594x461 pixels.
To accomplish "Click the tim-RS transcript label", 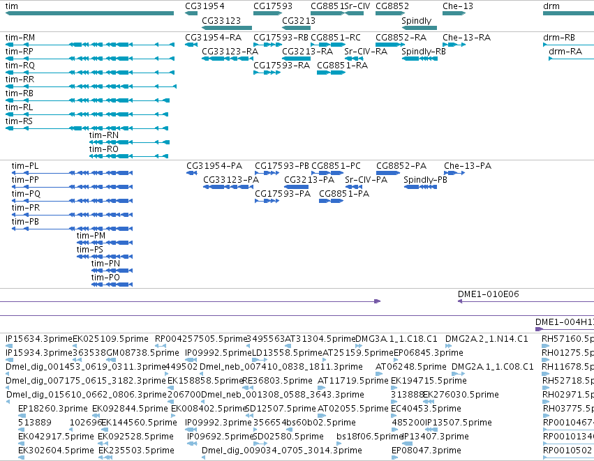I will click(19, 121).
